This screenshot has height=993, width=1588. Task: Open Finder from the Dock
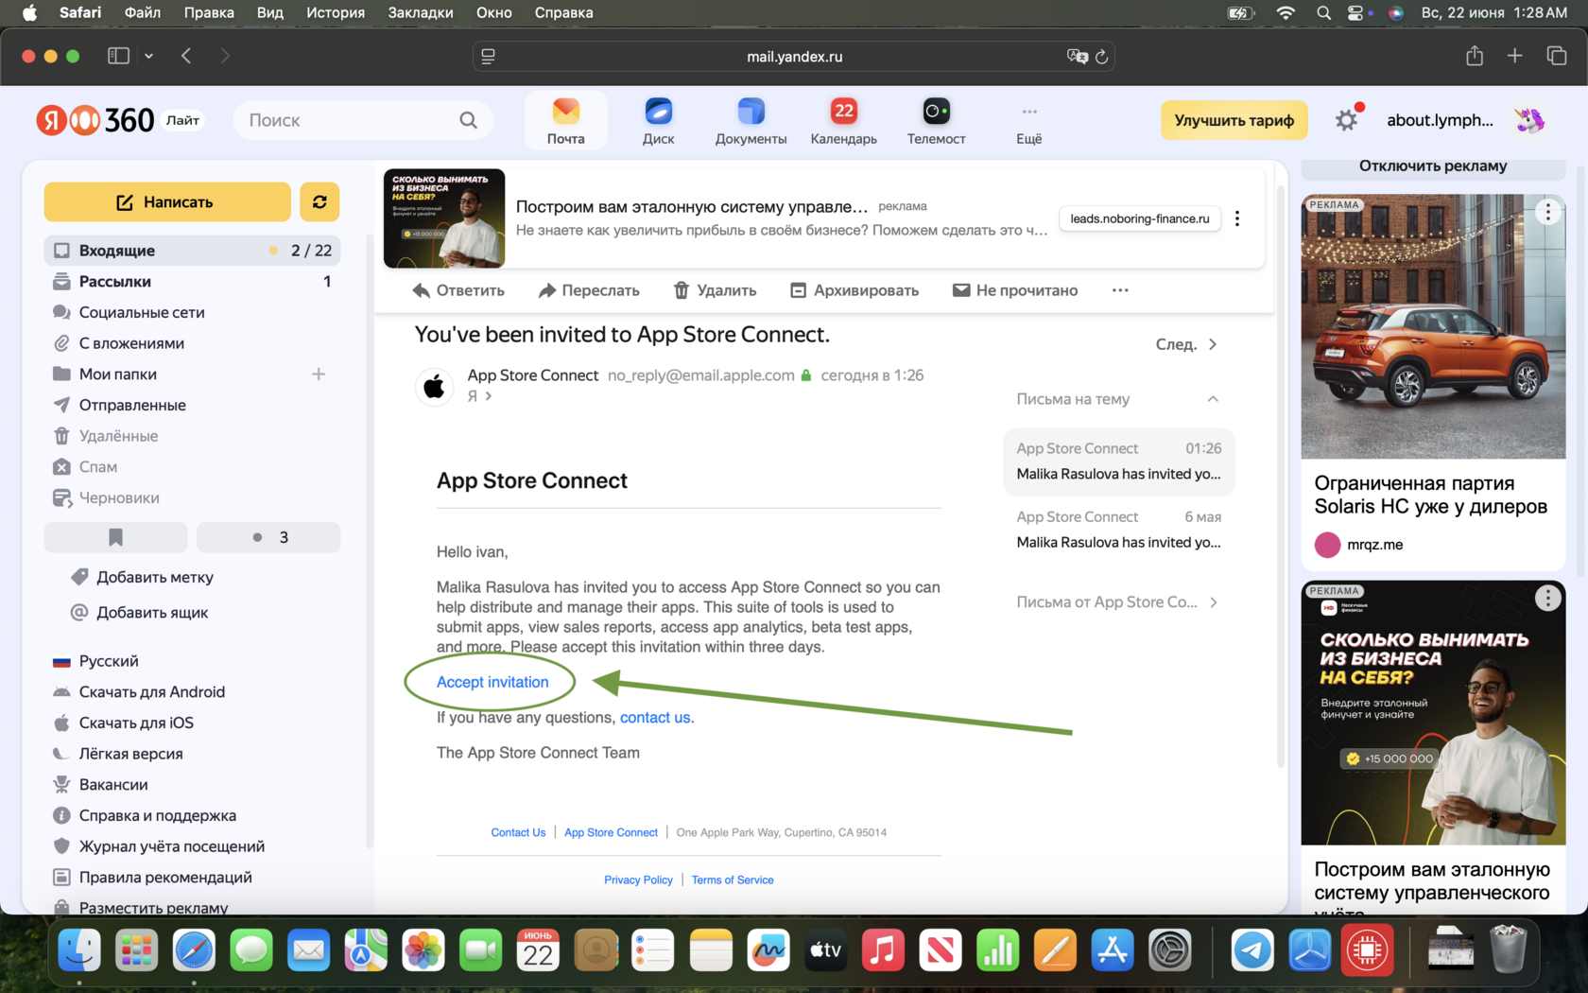click(79, 950)
